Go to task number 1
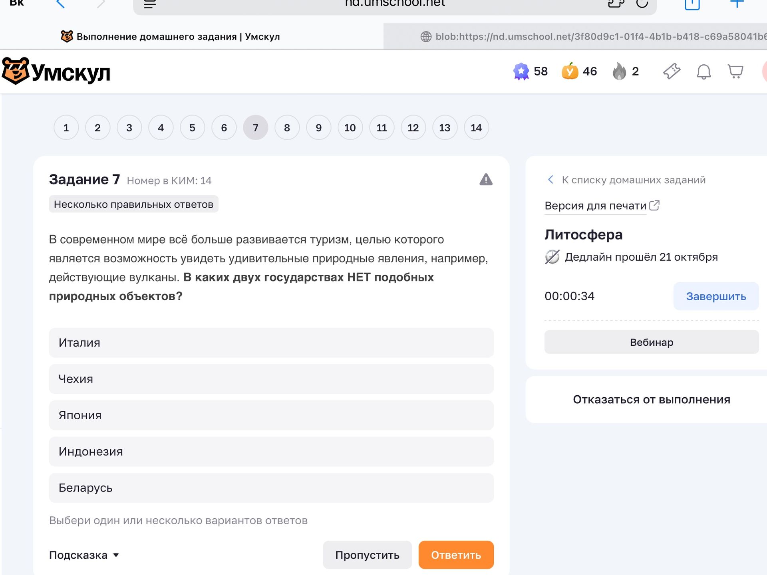 (66, 128)
